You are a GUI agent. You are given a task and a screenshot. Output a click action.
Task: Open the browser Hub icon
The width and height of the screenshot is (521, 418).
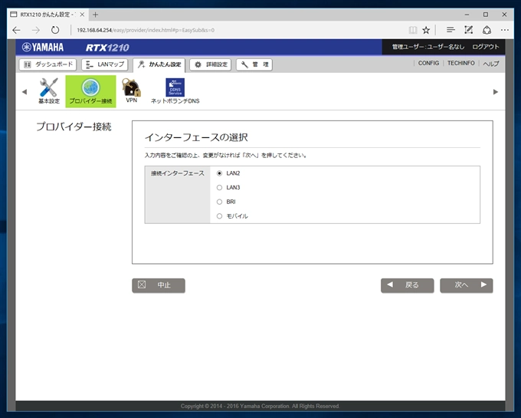click(x=451, y=30)
